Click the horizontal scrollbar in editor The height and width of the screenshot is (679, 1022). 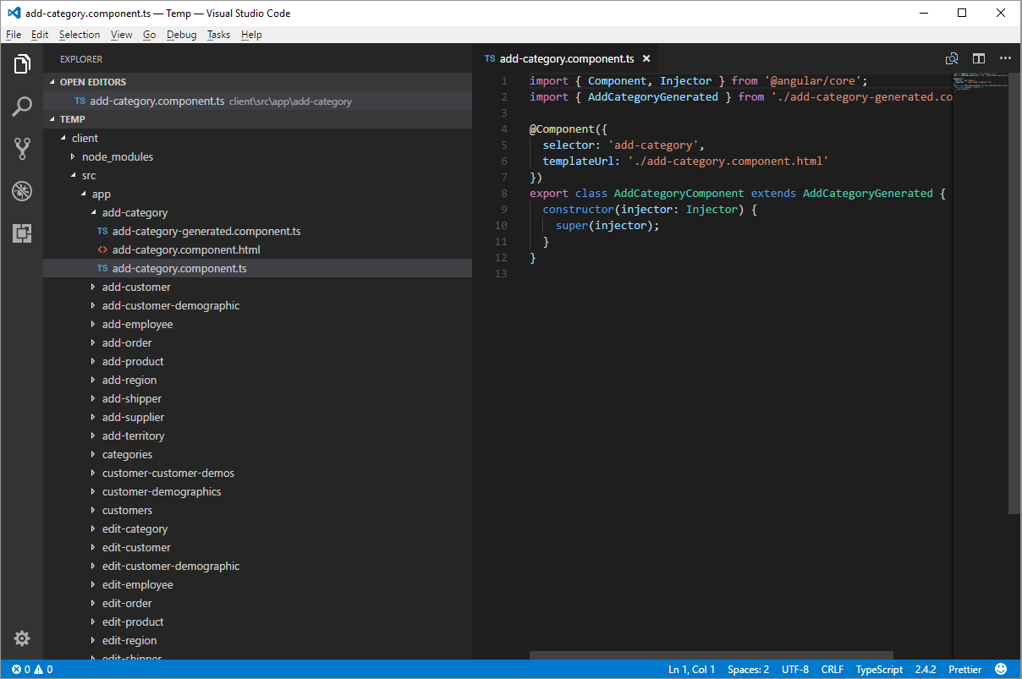(x=712, y=655)
